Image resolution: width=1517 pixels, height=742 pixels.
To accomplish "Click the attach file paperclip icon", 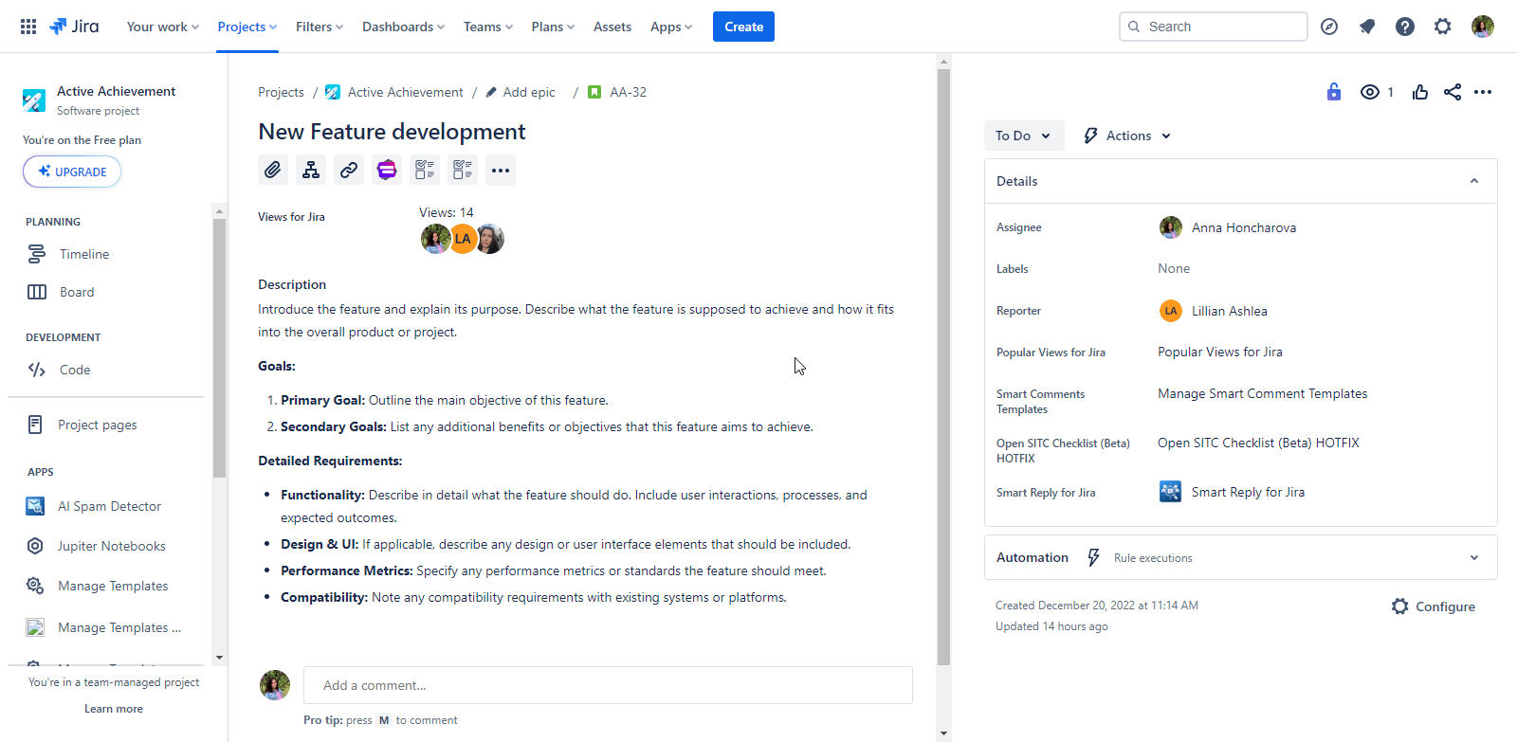I will 273,170.
